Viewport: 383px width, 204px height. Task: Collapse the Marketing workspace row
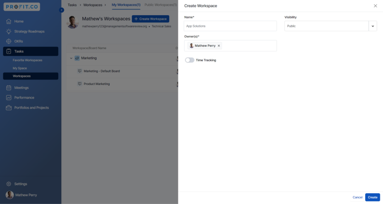click(71, 58)
